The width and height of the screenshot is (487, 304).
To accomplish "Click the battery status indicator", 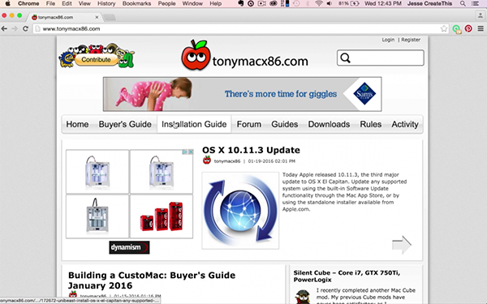I will [x=349, y=4].
